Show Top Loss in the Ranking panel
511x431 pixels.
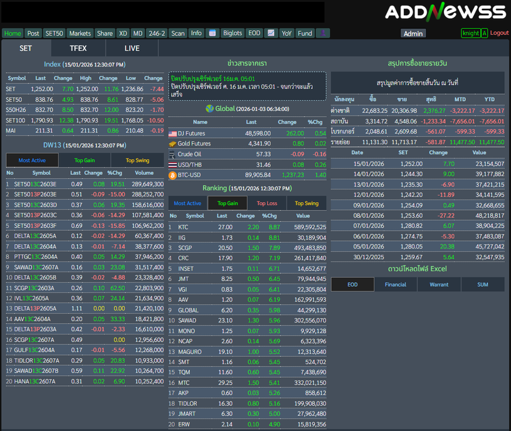pos(267,203)
